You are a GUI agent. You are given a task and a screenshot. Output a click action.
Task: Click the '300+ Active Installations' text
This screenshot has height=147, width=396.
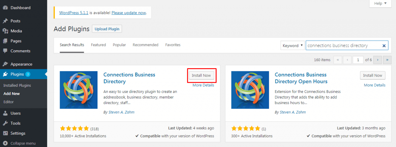(252, 136)
